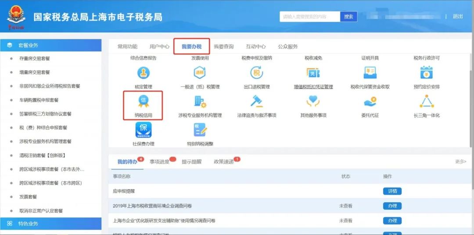
Task: Expand the 特色业务 sidebar section
Action: (51, 224)
